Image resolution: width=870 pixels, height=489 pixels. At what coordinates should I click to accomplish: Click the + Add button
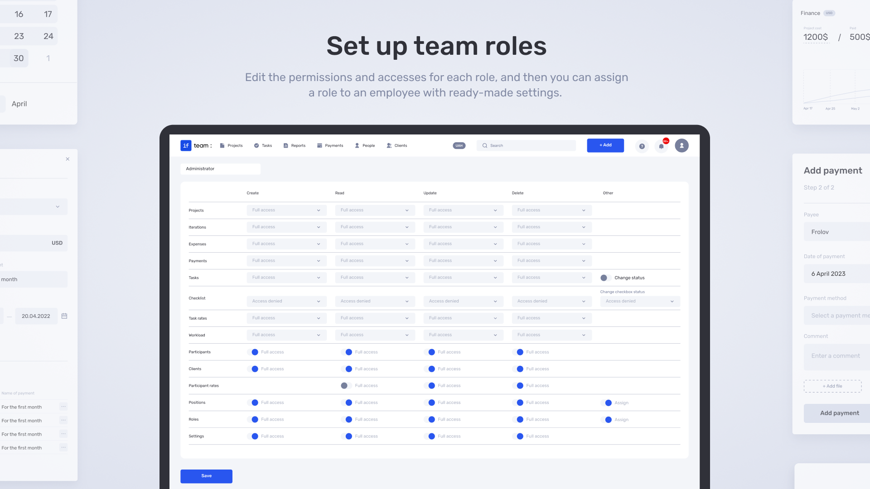pos(605,145)
